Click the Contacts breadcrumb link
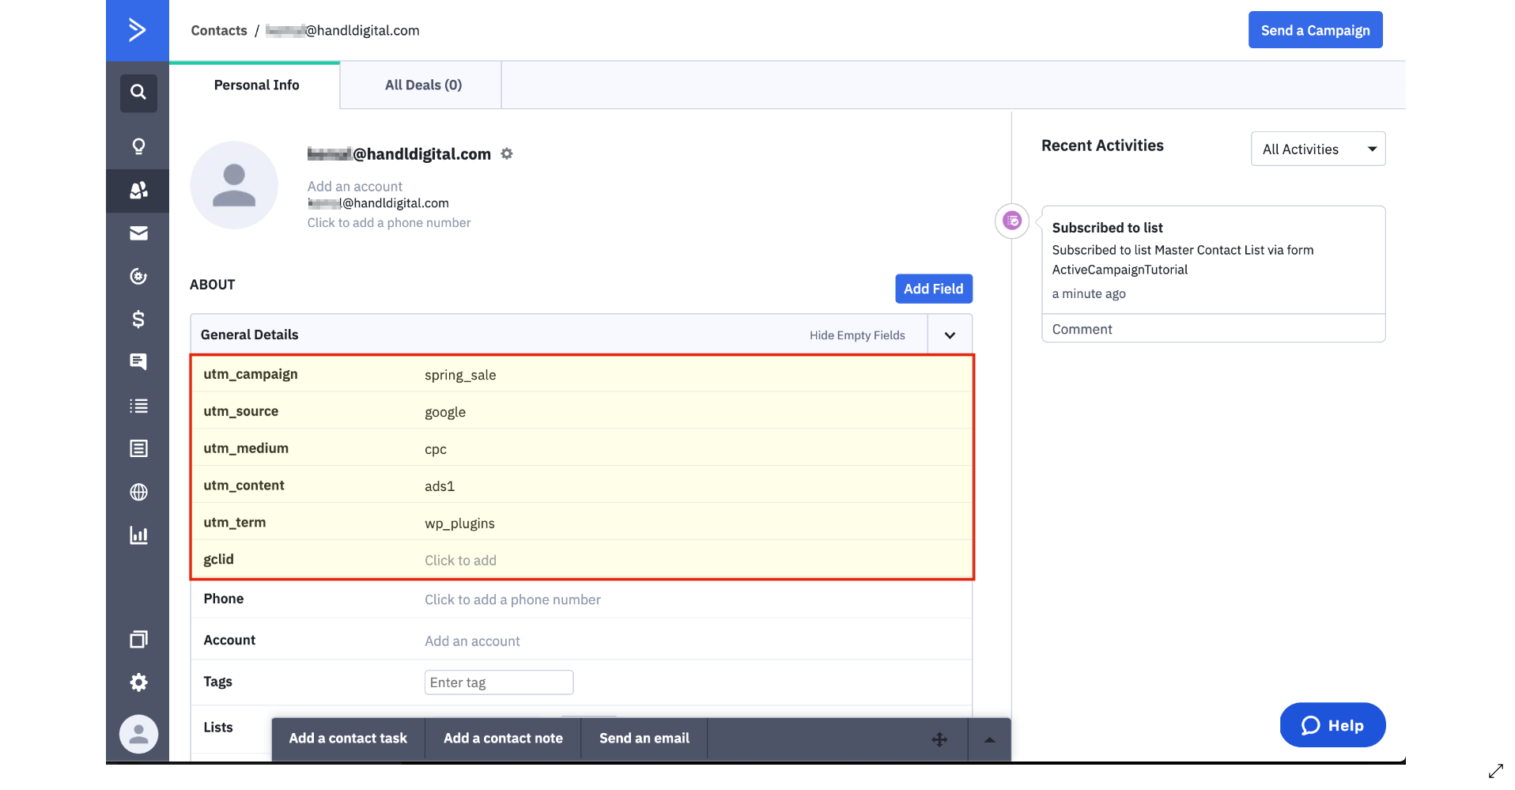Image resolution: width=1515 pixels, height=790 pixels. [219, 31]
